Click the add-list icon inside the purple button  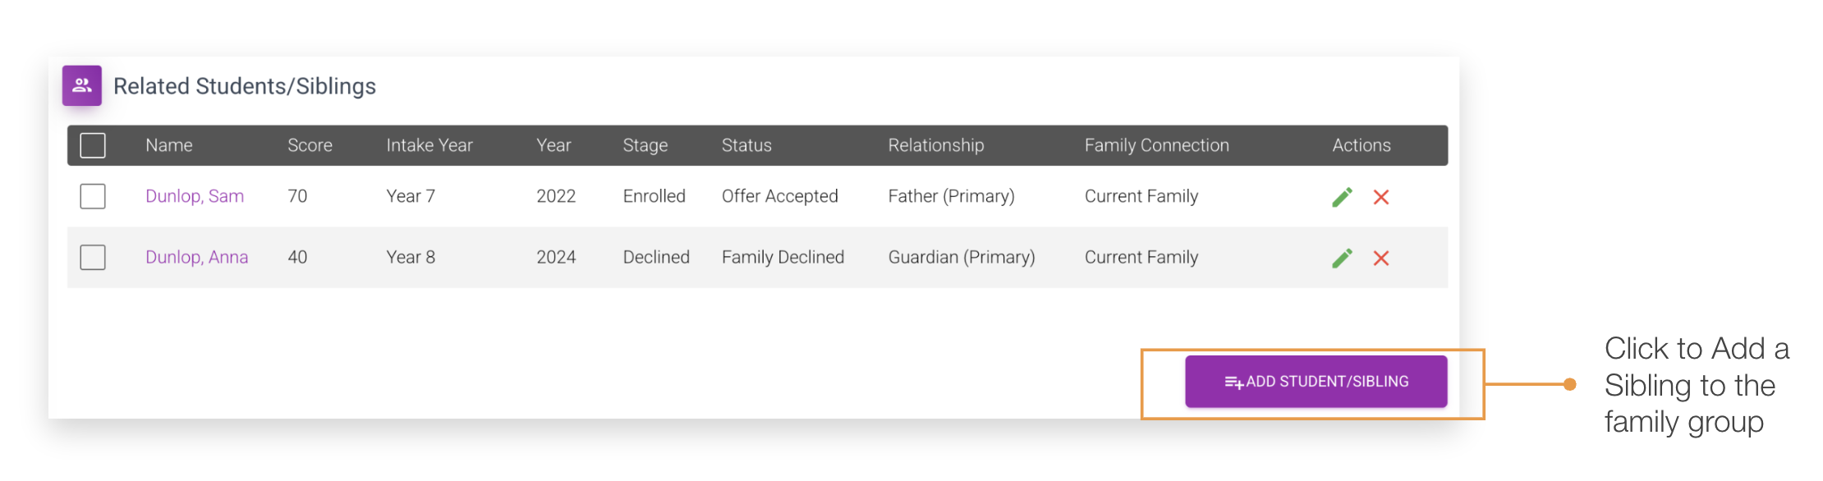click(1233, 381)
